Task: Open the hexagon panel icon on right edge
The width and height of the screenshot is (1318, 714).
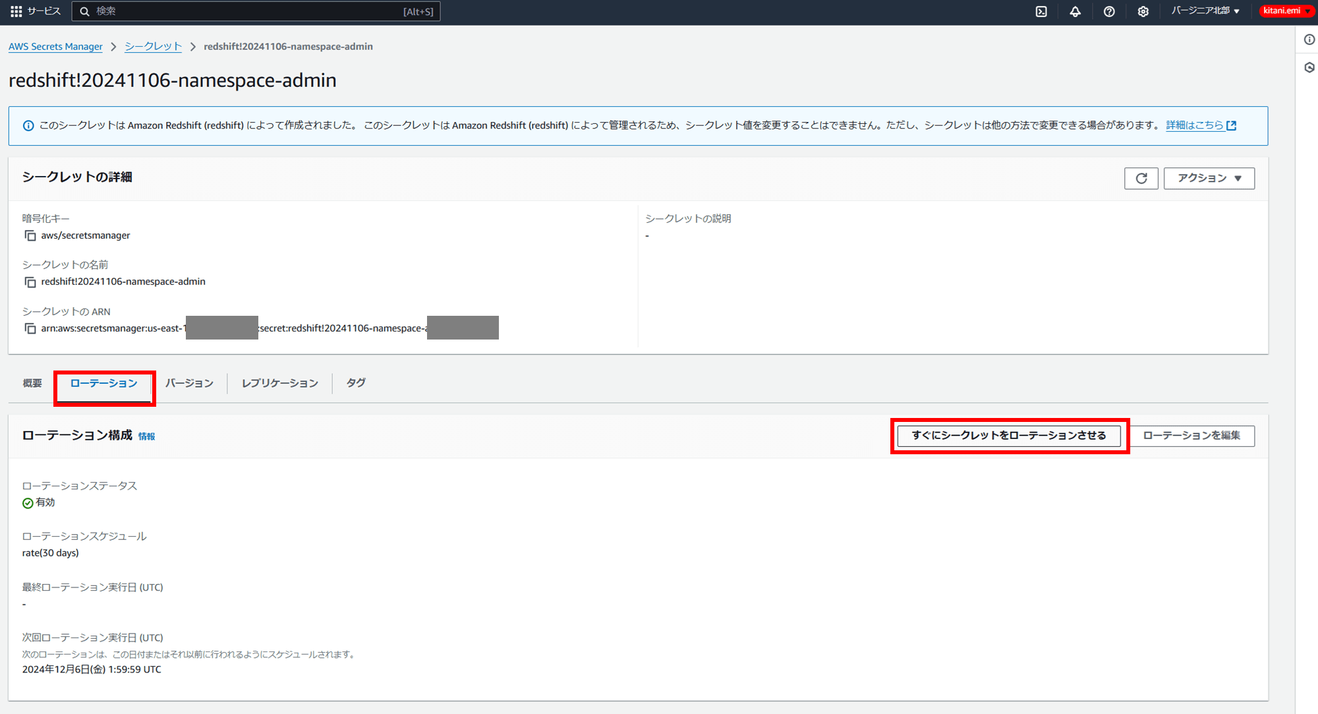Action: click(1309, 67)
